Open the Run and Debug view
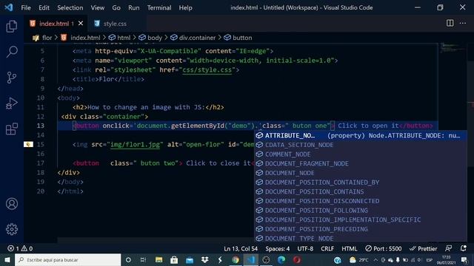 click(x=12, y=103)
